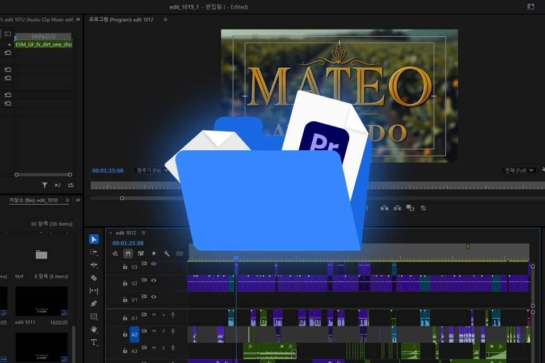Click right handle of clip mixer zoom bar
Image resolution: width=545 pixels, height=363 pixels.
(70, 175)
